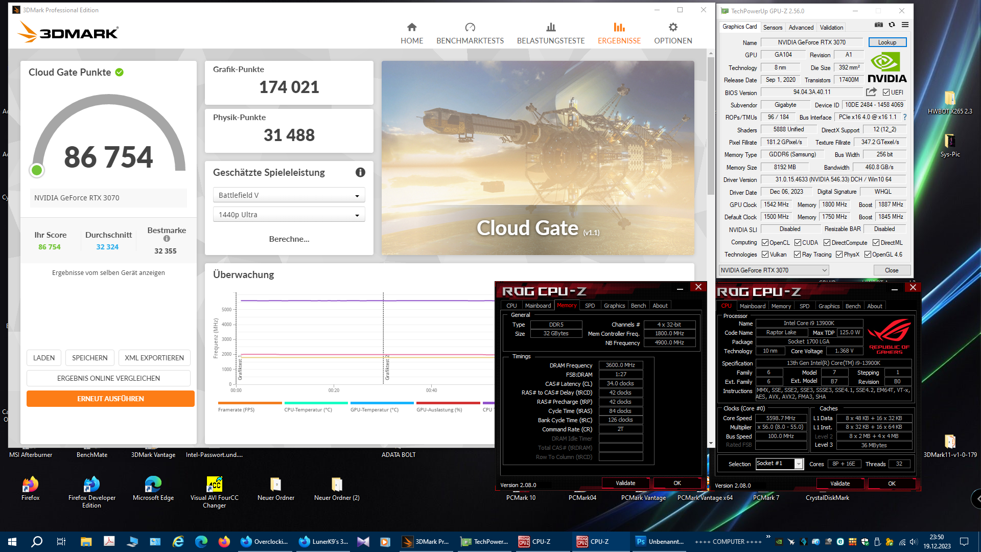The width and height of the screenshot is (981, 552).
Task: Toggle UEFI checkbox in GPU-Z
Action: (x=886, y=93)
